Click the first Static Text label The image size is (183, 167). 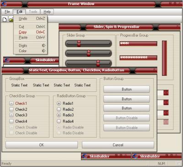(19, 85)
